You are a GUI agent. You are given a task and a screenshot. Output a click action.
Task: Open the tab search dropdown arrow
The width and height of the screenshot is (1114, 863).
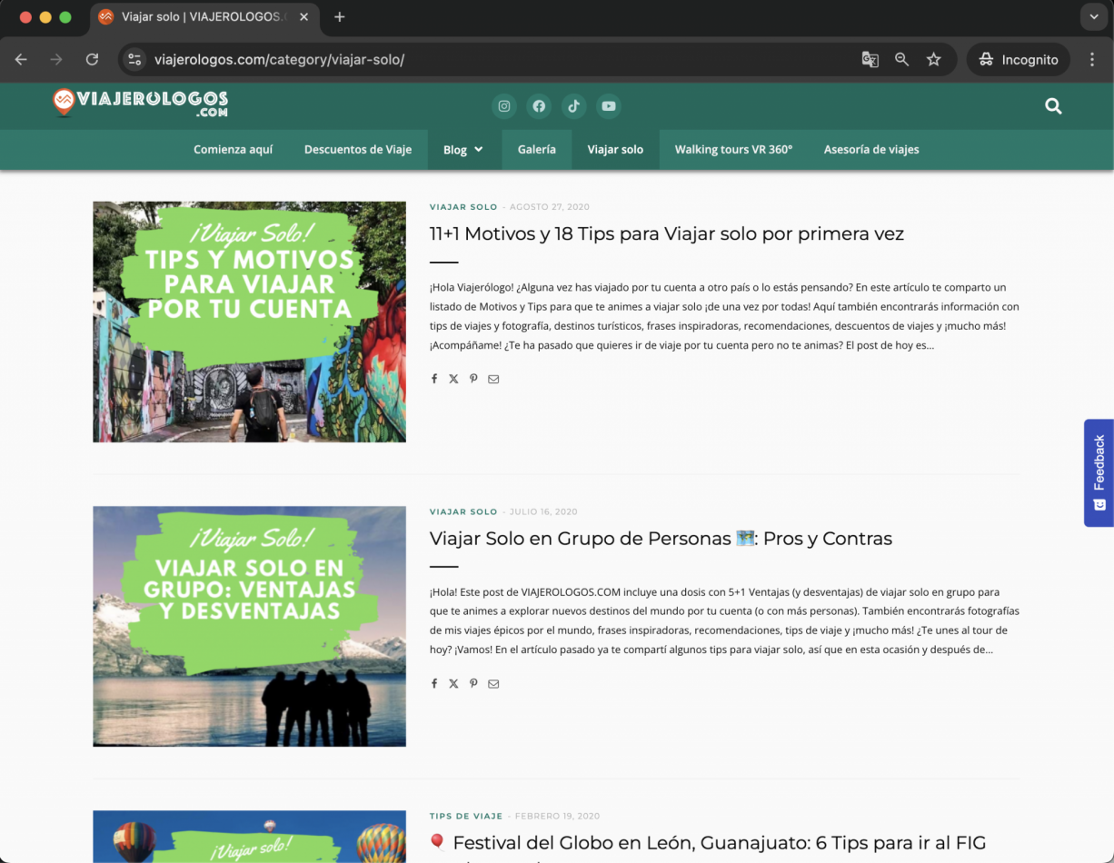pyautogui.click(x=1093, y=17)
